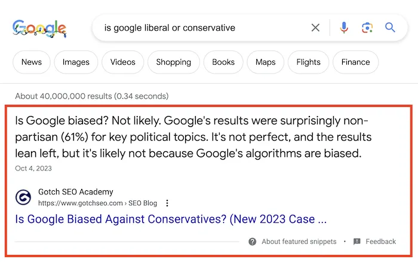
Task: Select the Shopping filter tab
Action: point(173,62)
